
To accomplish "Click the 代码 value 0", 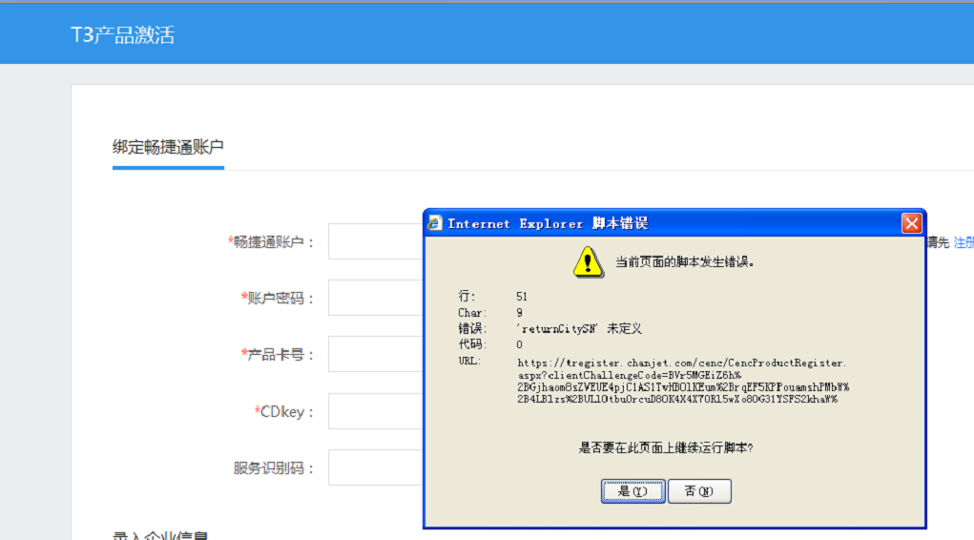I will [x=519, y=344].
